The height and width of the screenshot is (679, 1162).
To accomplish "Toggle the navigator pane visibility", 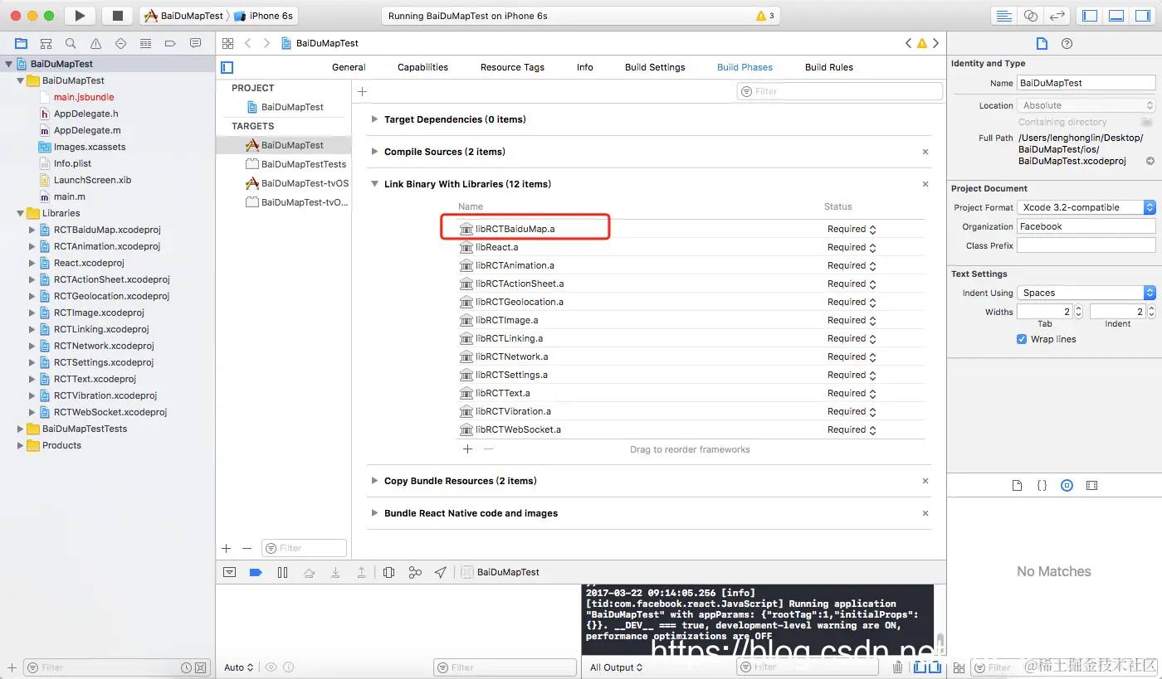I will pyautogui.click(x=1090, y=16).
